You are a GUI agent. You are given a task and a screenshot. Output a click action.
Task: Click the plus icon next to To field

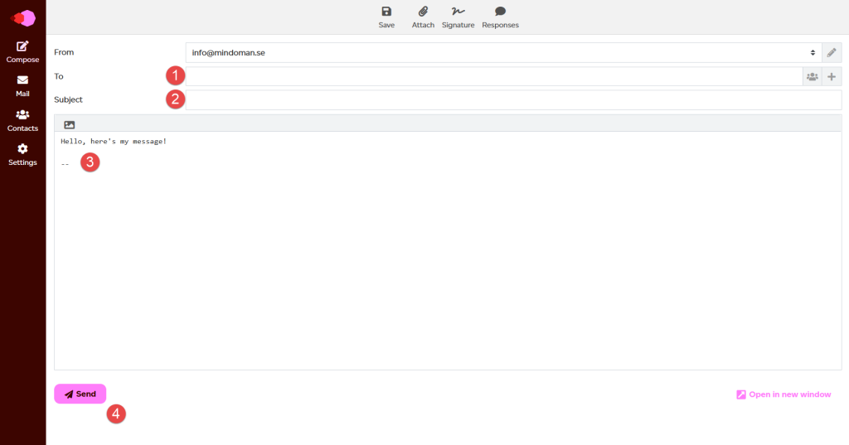[832, 76]
